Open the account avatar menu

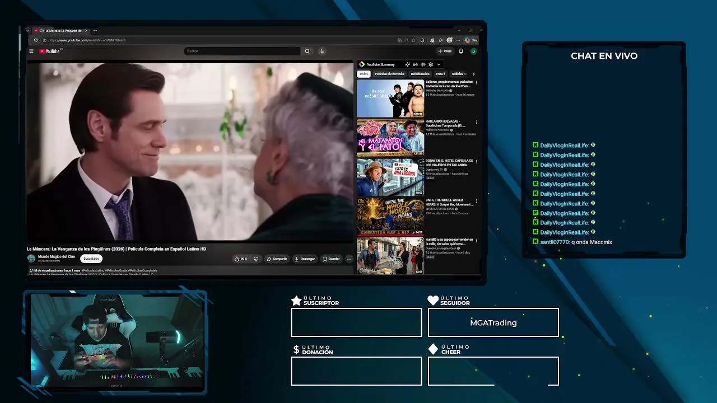pos(473,51)
